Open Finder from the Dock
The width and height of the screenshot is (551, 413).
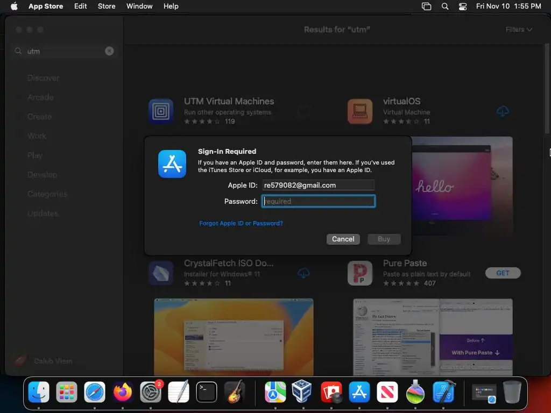[39, 392]
